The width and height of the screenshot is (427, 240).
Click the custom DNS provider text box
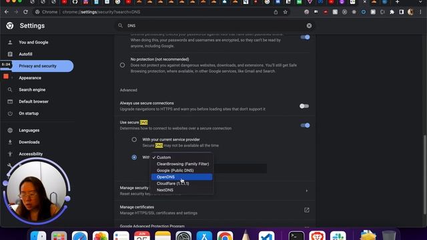[240, 169]
